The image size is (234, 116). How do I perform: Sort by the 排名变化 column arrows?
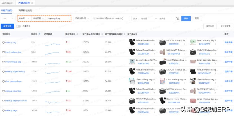[77, 34]
